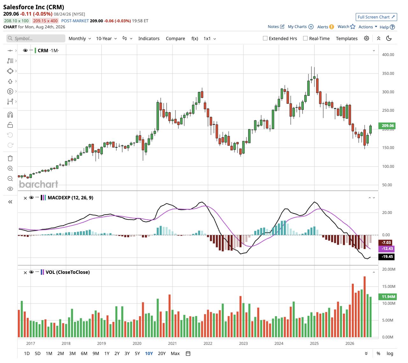The width and height of the screenshot is (408, 363).
Task: Open the 10-Year period dropdown
Action: click(106, 39)
